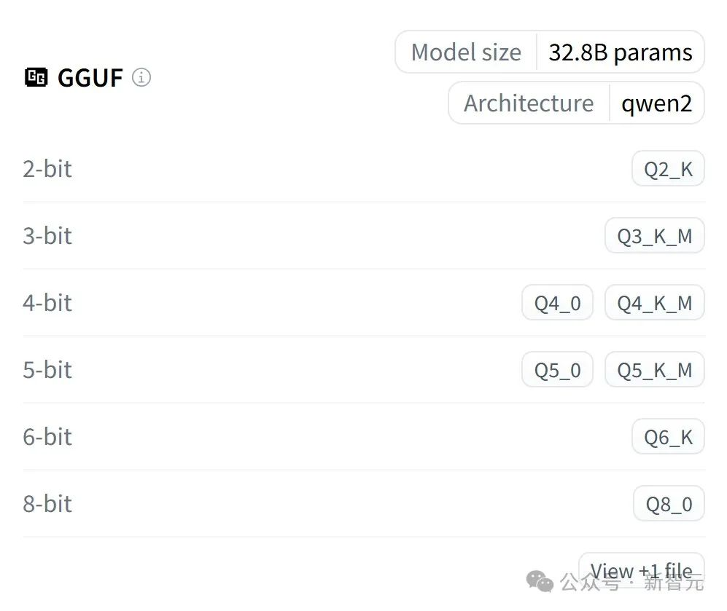Click the GGUF heading text
727x611 pixels.
pos(90,77)
